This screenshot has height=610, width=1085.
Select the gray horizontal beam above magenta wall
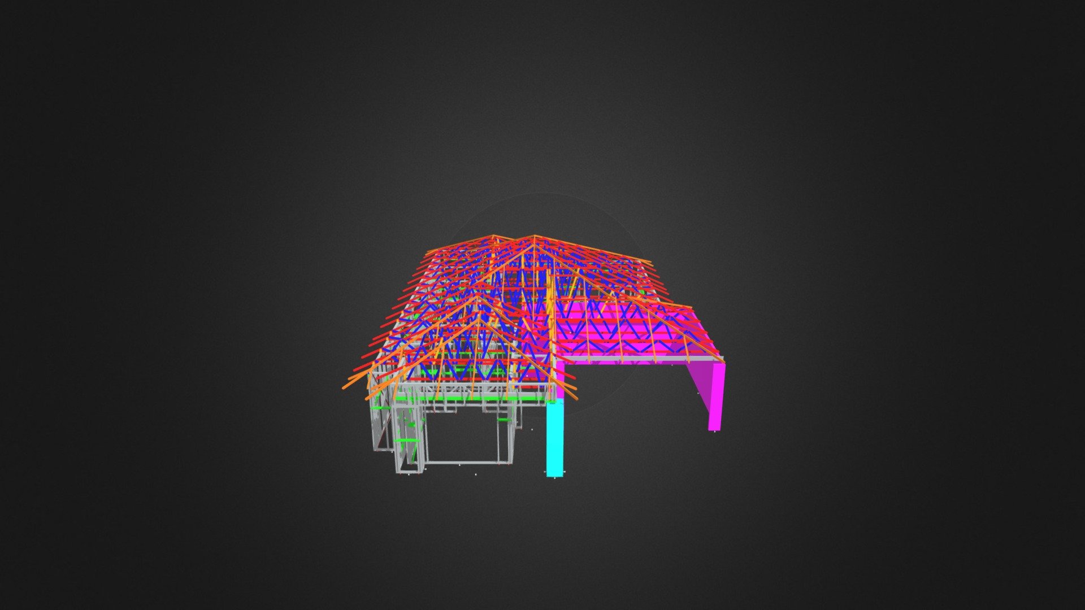click(639, 359)
